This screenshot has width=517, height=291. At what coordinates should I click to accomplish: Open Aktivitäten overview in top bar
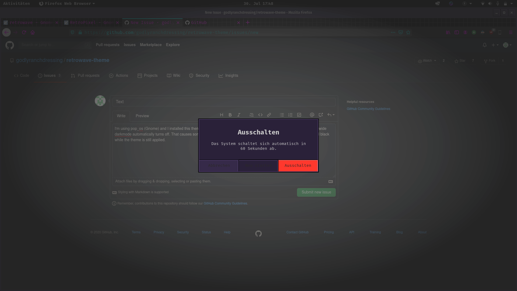click(16, 4)
